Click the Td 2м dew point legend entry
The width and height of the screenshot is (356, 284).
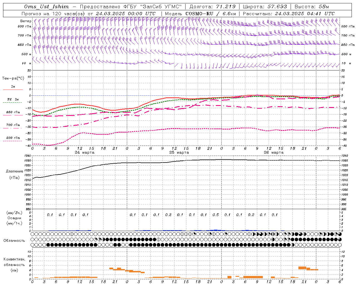click(x=13, y=99)
